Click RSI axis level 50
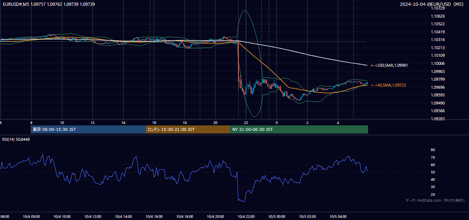Image resolution: width=469 pixels, height=220 pixels. pos(433,172)
